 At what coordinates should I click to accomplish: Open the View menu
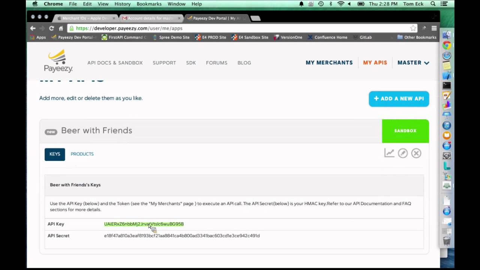pos(103,4)
